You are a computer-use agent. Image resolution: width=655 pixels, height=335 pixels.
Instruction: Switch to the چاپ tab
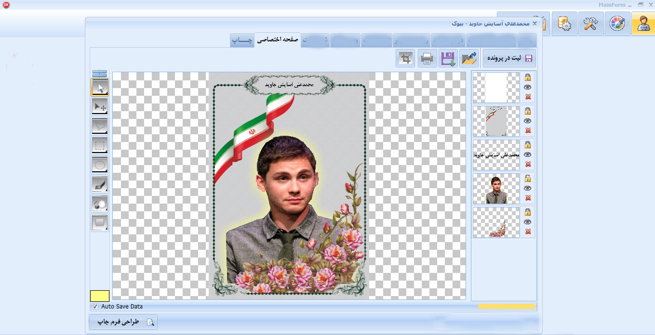242,40
